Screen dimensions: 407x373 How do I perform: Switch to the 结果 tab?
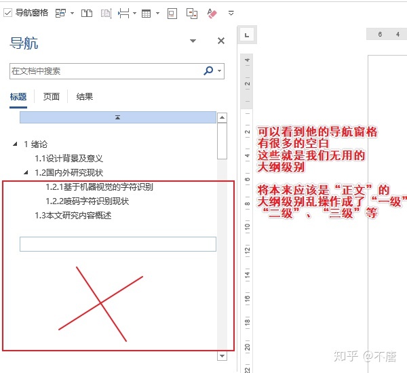click(85, 97)
